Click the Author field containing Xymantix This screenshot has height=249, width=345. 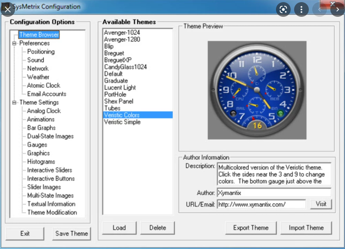pyautogui.click(x=274, y=193)
